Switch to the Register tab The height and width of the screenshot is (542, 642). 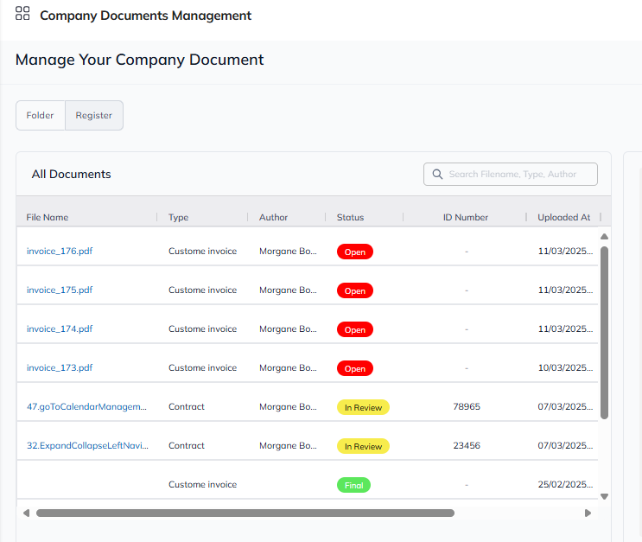pos(94,116)
